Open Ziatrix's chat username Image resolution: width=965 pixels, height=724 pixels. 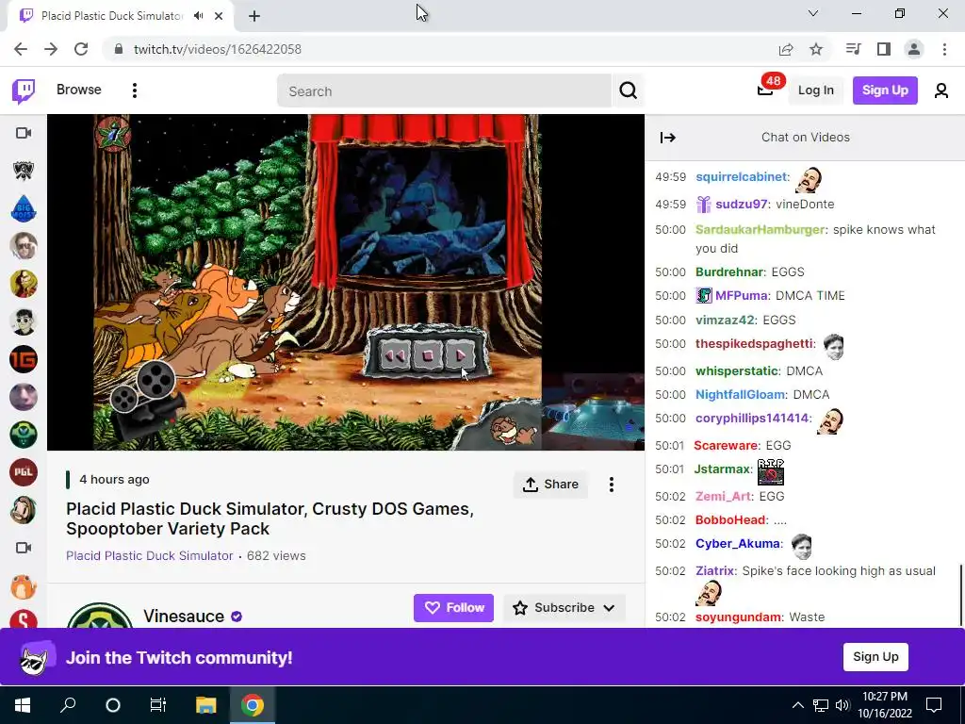coord(715,571)
